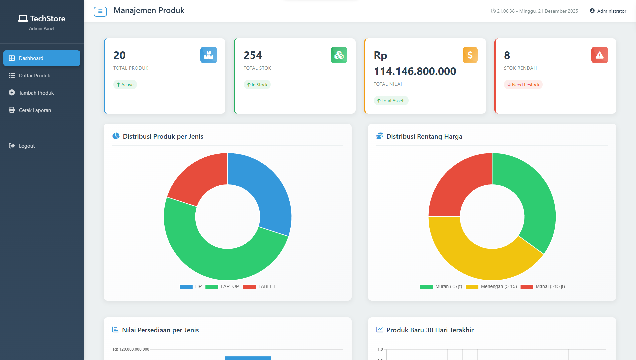Viewport: 636px width, 360px height.
Task: Open Daftar Produk in the sidebar
Action: coord(34,76)
